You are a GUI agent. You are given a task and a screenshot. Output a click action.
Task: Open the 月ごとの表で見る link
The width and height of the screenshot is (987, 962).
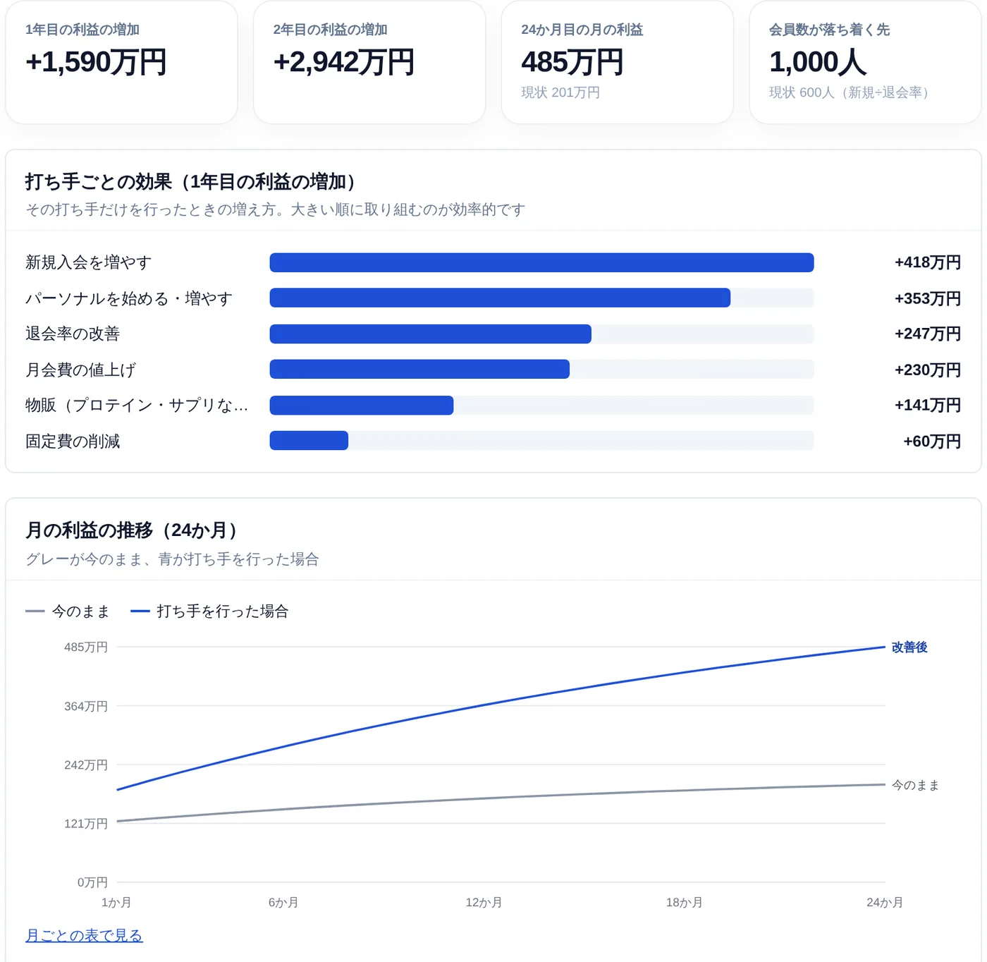coord(84,935)
